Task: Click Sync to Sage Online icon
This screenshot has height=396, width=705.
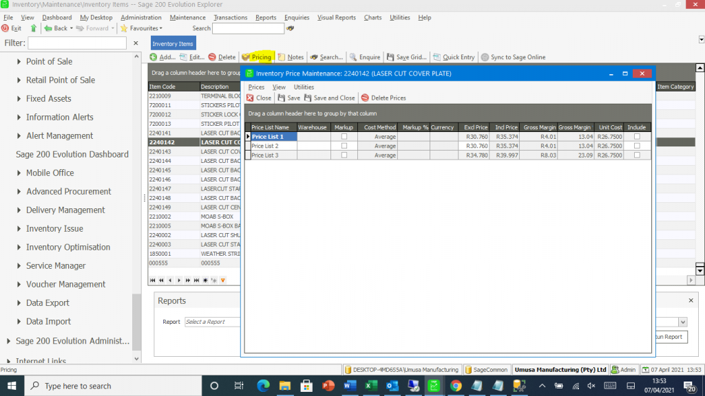Action: 485,57
